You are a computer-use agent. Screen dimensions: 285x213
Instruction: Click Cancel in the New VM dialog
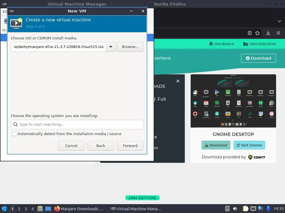(71, 146)
